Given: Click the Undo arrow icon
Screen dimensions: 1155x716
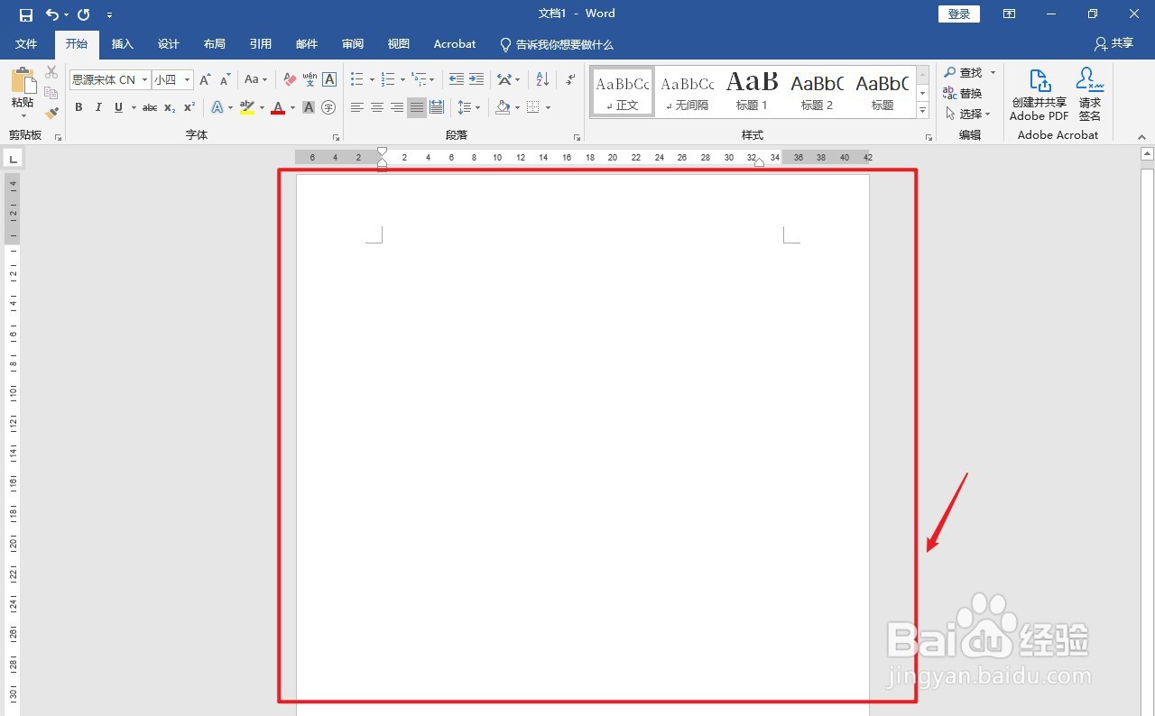Looking at the screenshot, I should tap(51, 14).
